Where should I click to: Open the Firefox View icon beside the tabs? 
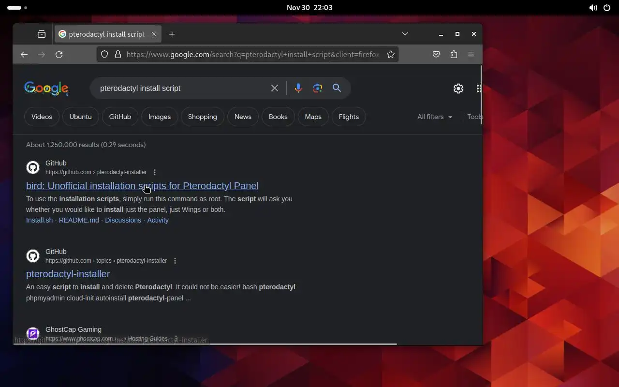click(x=42, y=34)
